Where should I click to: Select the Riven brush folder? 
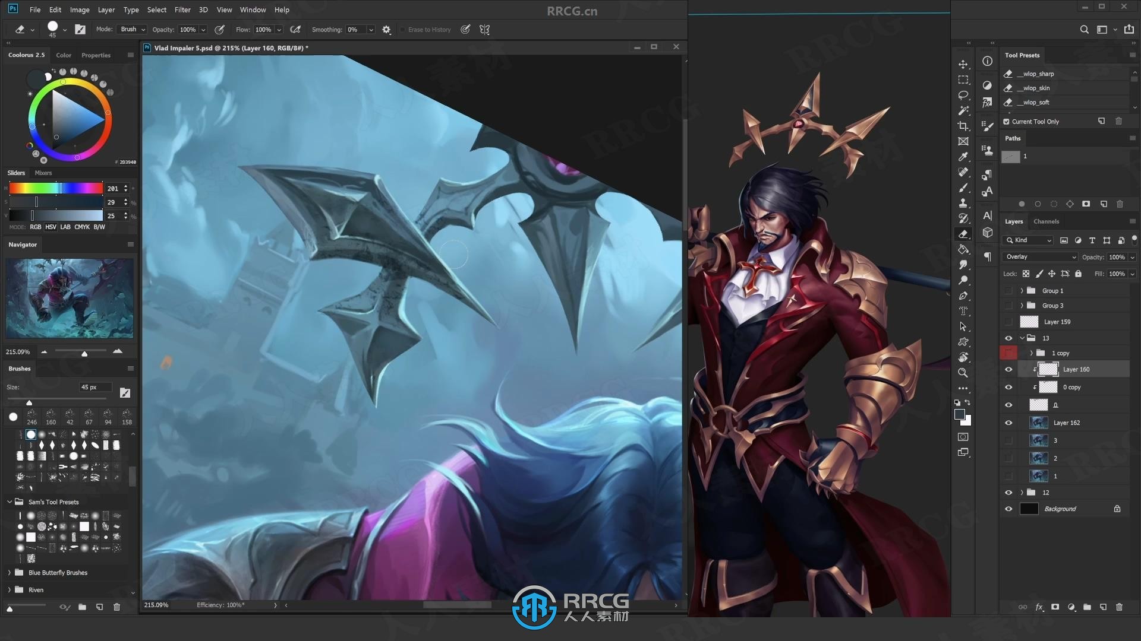coord(36,590)
